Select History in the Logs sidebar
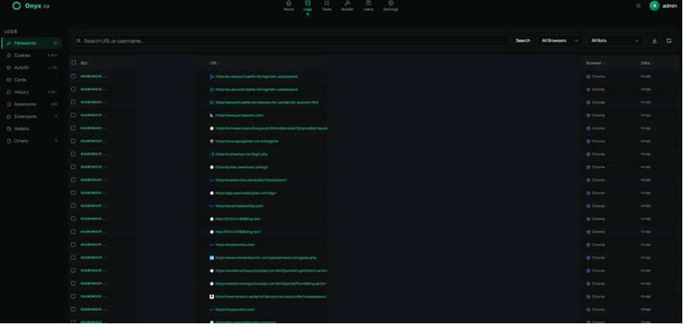683x324 pixels. point(32,92)
